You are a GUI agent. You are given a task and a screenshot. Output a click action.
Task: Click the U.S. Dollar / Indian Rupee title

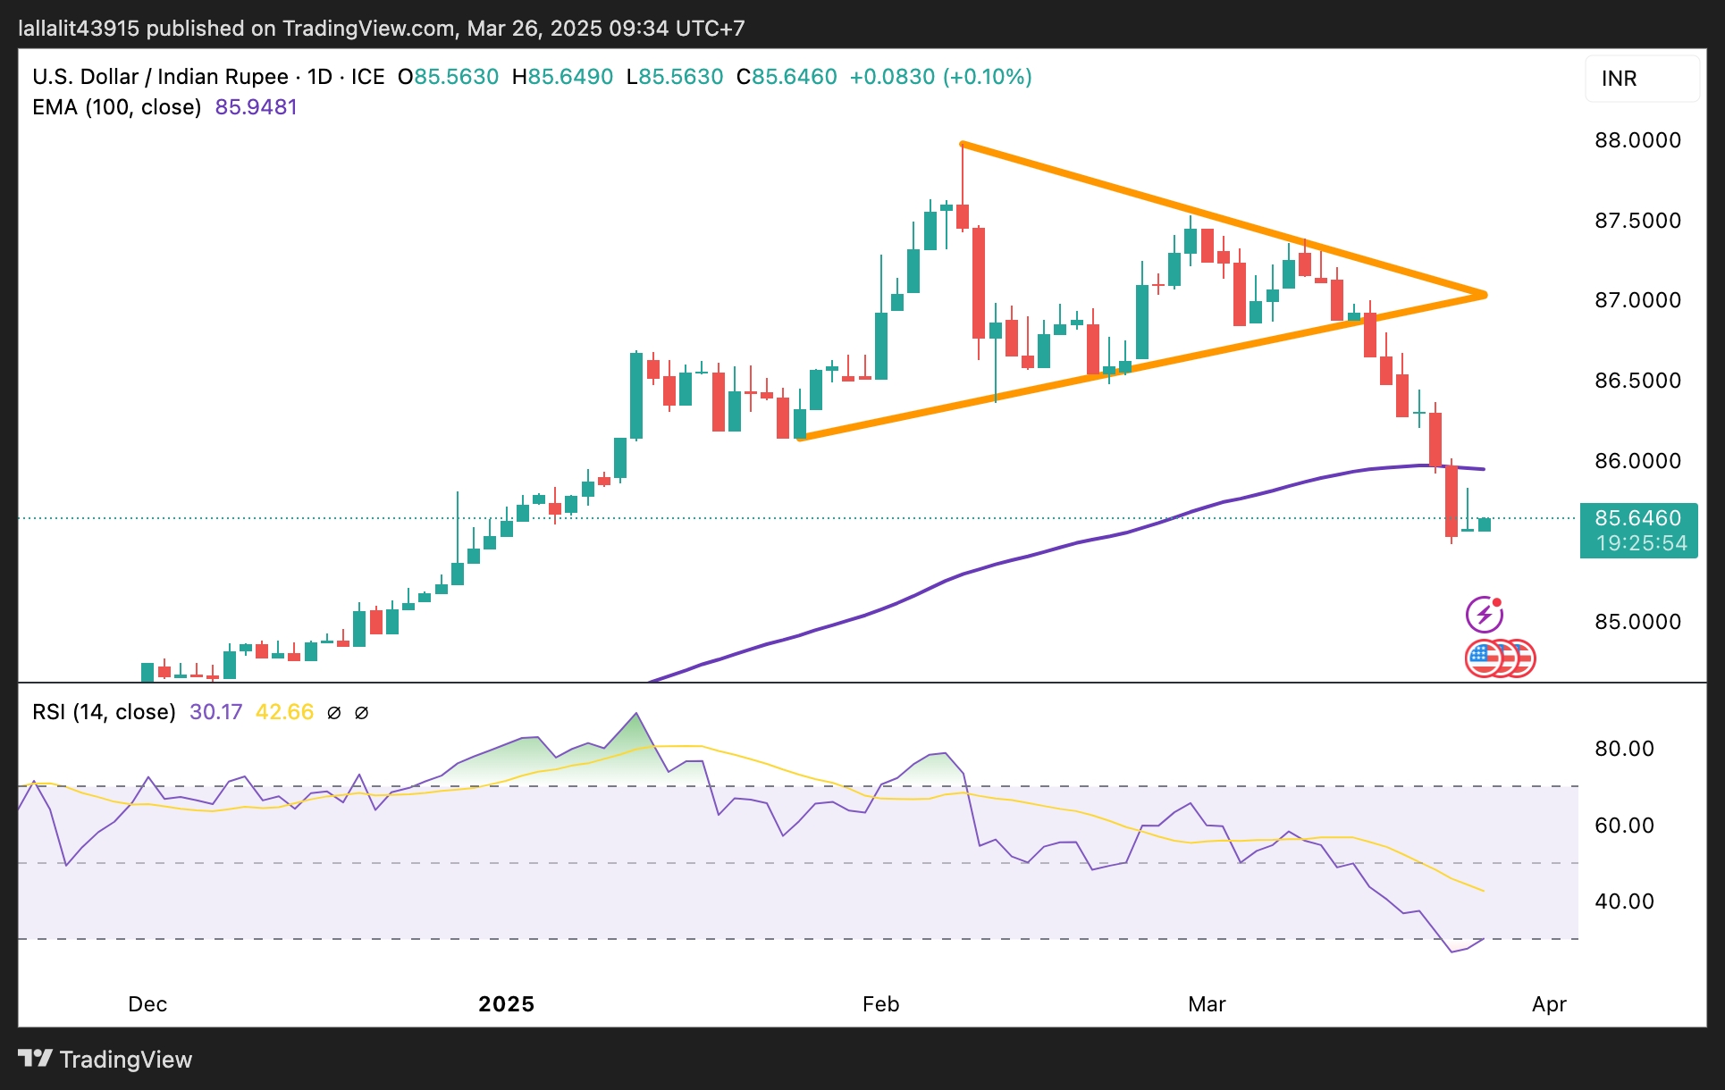(x=160, y=77)
